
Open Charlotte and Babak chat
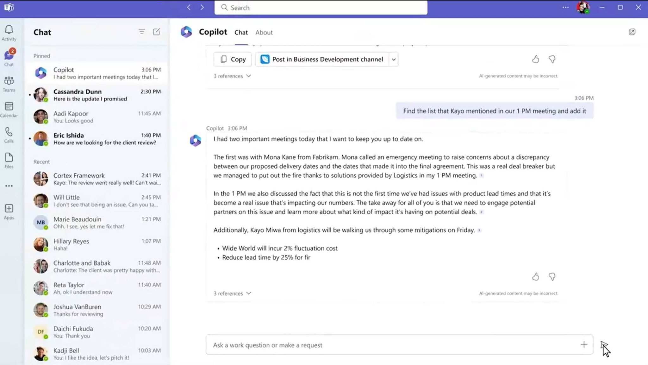(x=96, y=266)
